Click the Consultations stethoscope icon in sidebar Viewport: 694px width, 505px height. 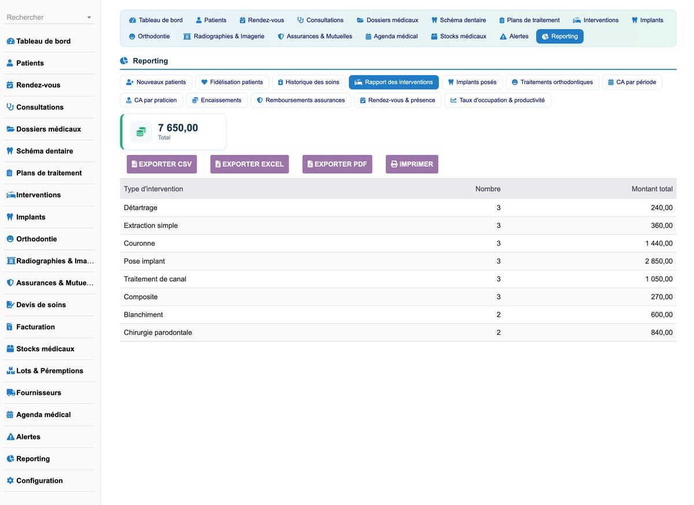click(x=10, y=107)
